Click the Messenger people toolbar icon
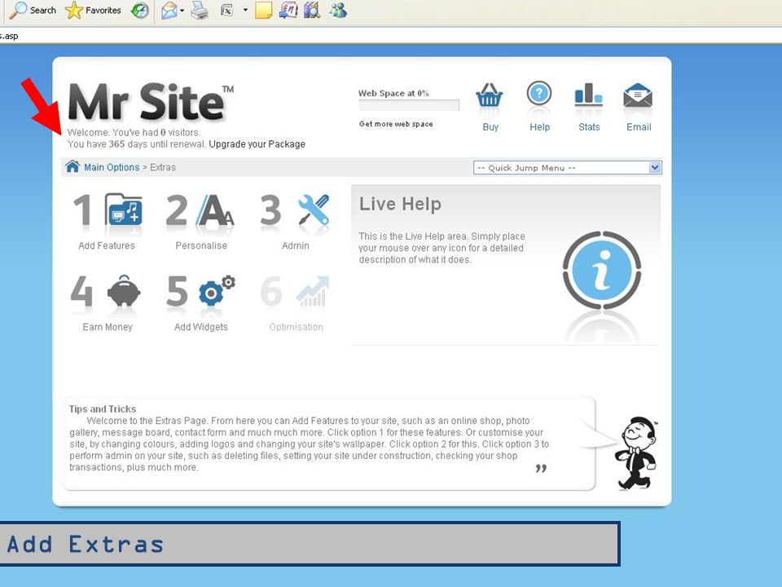 (x=338, y=10)
